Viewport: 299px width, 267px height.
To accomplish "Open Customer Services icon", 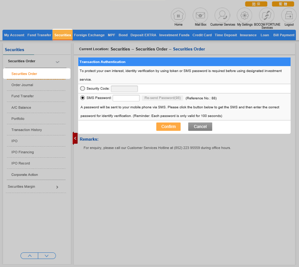I will tap(222, 15).
